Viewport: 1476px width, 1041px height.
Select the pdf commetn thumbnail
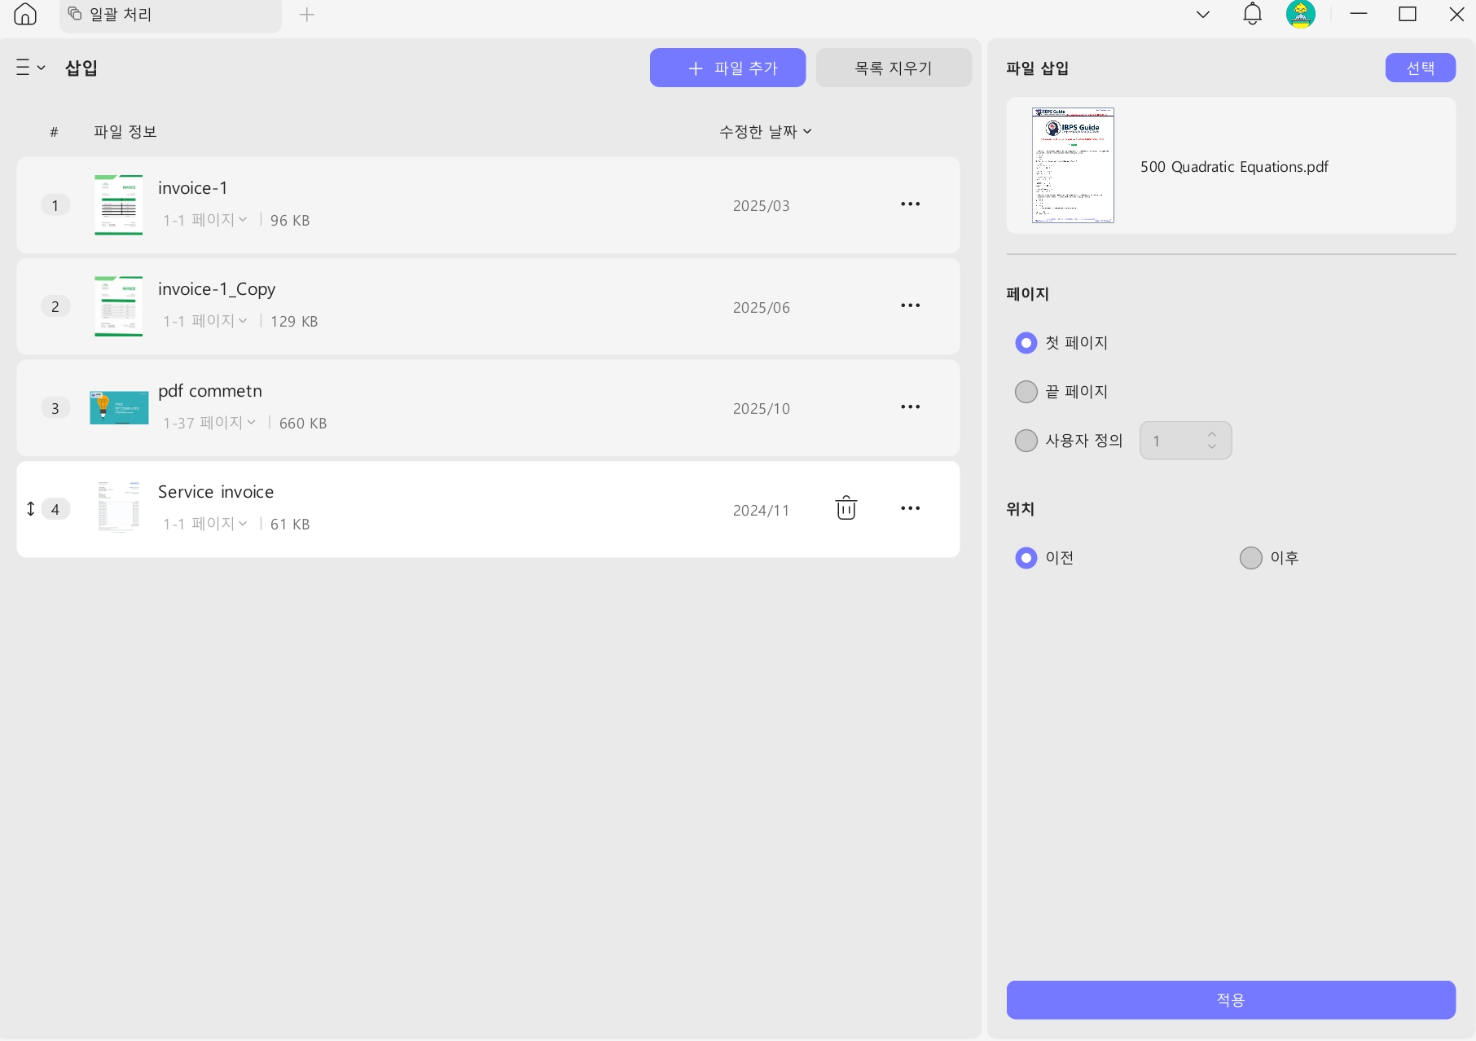(x=119, y=407)
